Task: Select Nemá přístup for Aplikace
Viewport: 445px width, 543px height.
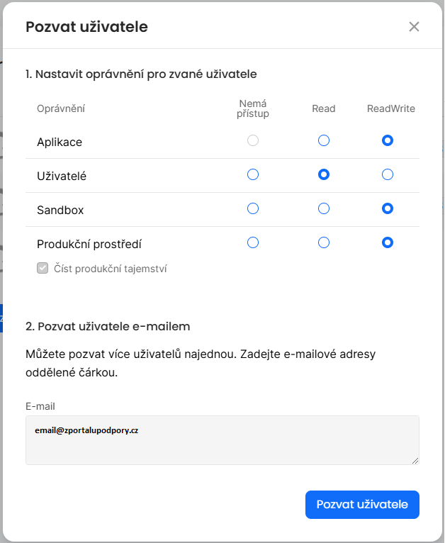Action: (253, 140)
